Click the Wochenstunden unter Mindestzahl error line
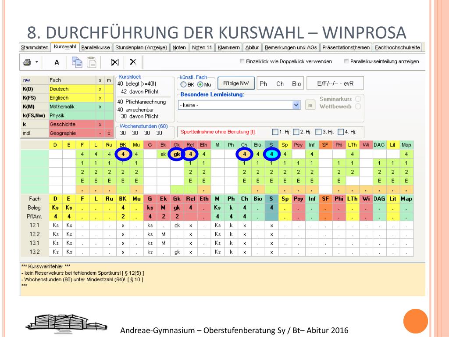 (x=82, y=280)
